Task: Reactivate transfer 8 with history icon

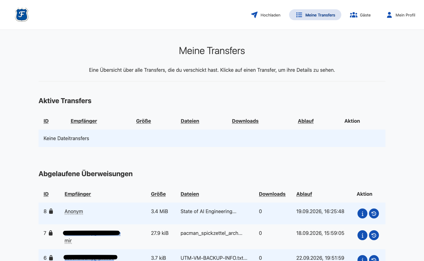Action: tap(374, 213)
